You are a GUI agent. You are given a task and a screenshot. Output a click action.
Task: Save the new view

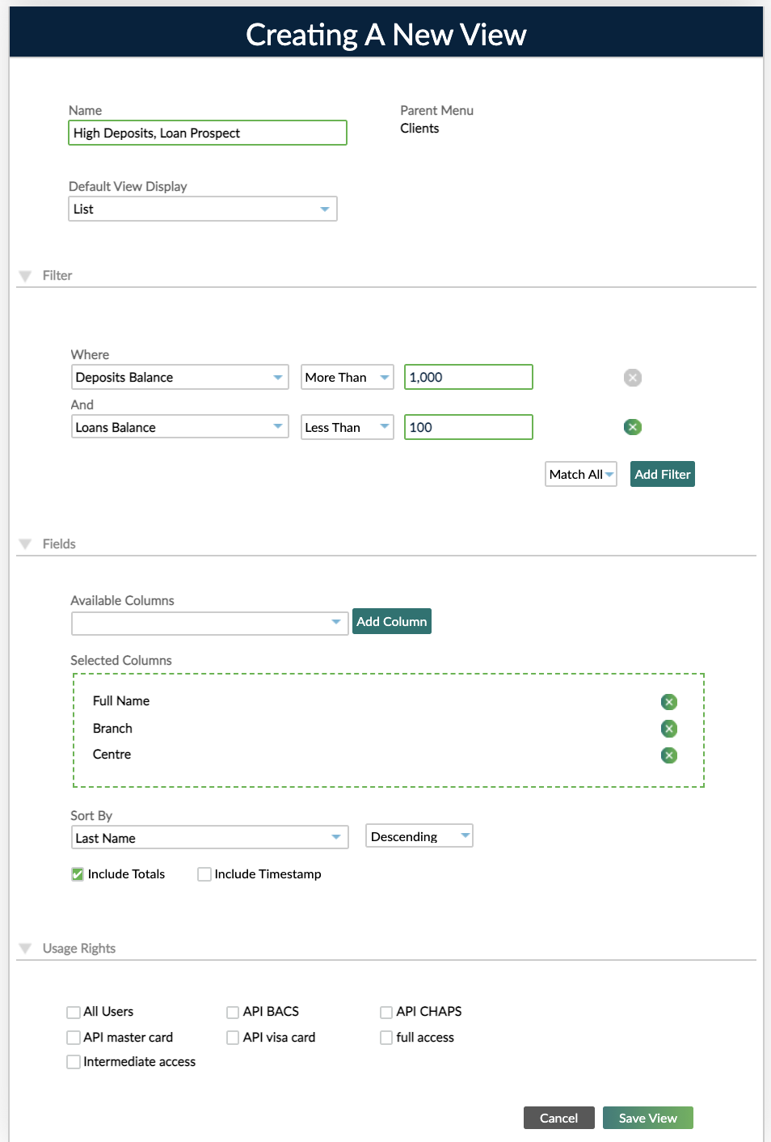point(647,1117)
